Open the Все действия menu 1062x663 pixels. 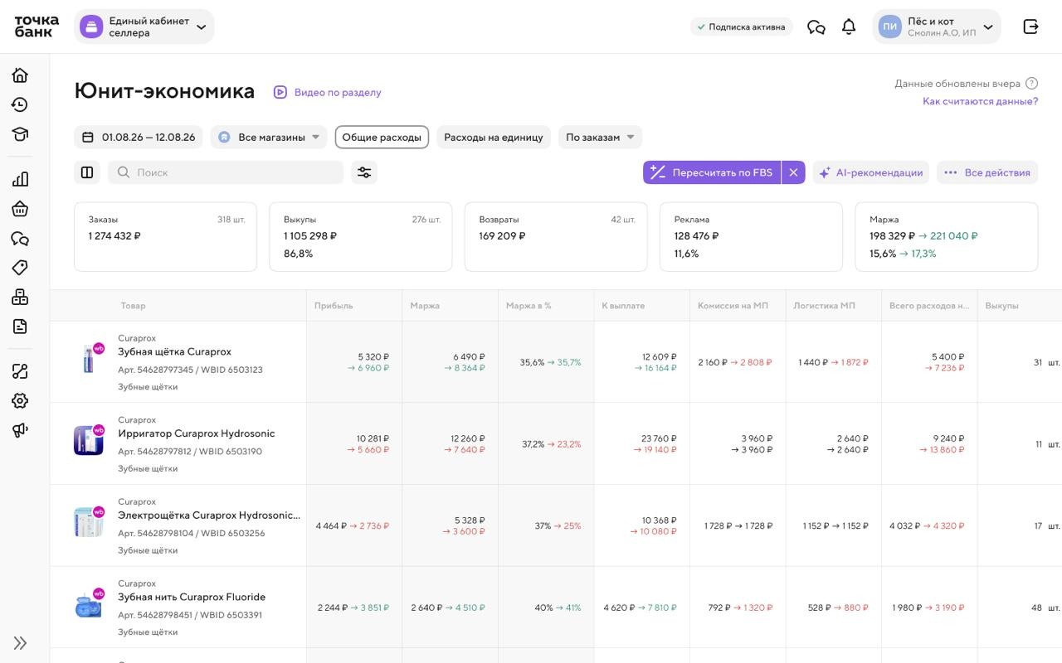coord(987,172)
